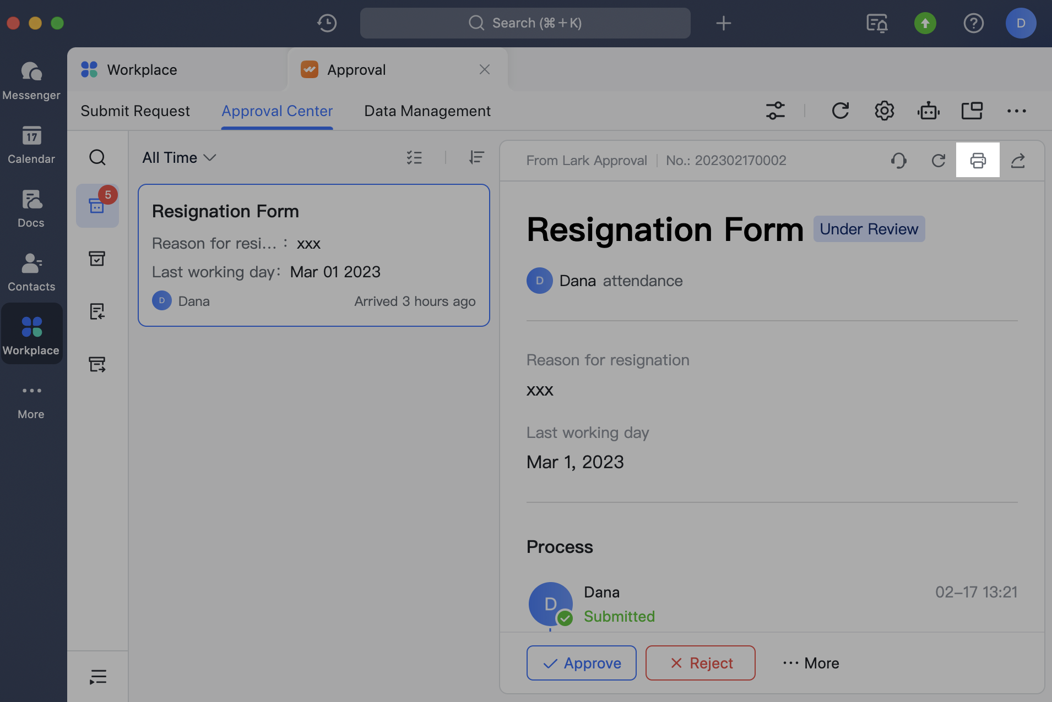1052x702 pixels.
Task: Click the print icon in approval header
Action: (x=978, y=160)
